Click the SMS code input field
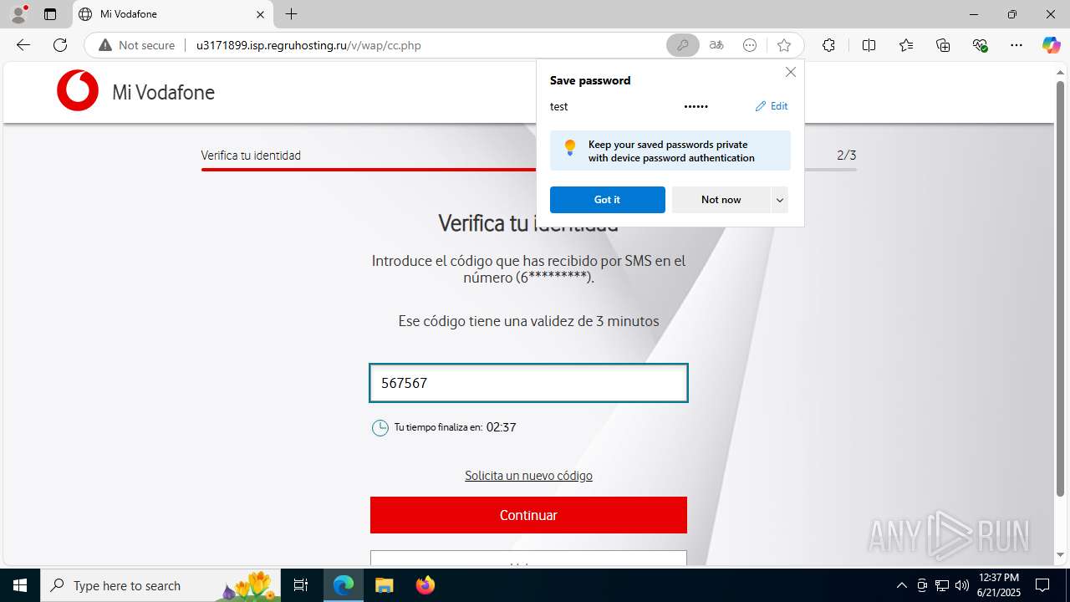 [x=528, y=383]
